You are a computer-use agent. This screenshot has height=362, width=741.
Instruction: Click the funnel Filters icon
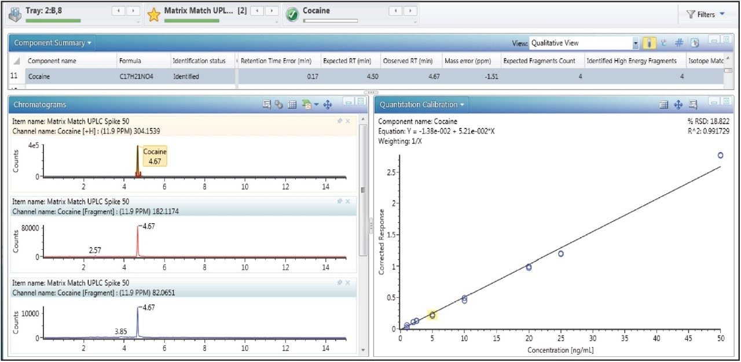(x=691, y=14)
